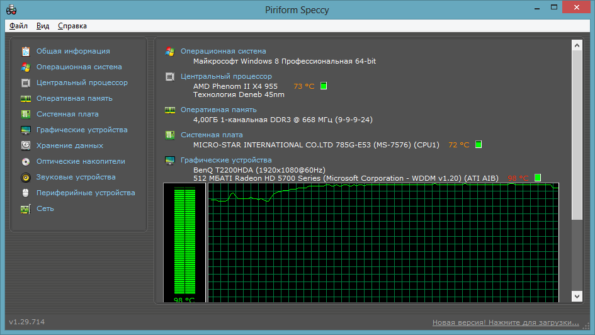Maximize the Piriform Speccy window
Image resolution: width=595 pixels, height=335 pixels.
point(554,8)
